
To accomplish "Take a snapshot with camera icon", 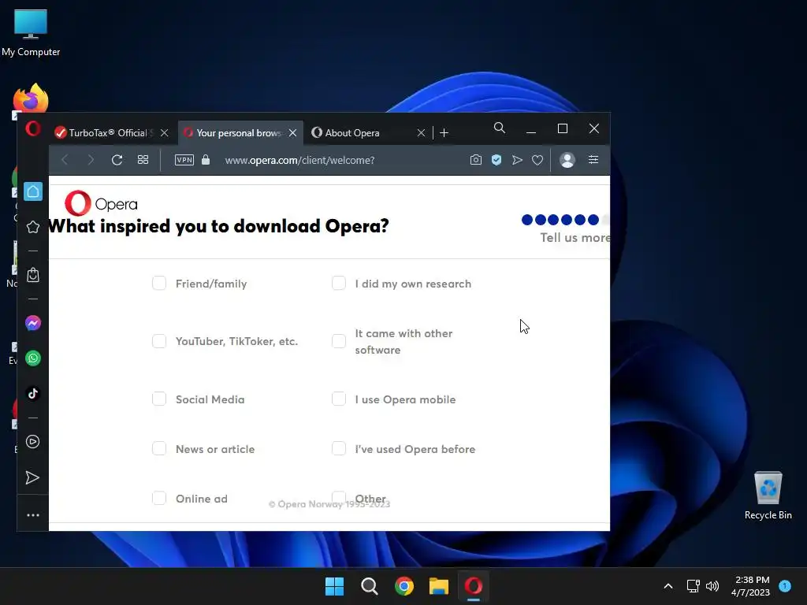I will click(476, 160).
